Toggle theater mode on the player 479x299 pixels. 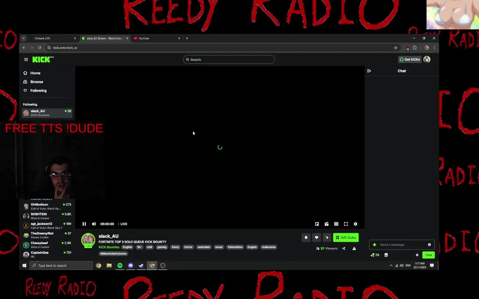[x=336, y=224]
